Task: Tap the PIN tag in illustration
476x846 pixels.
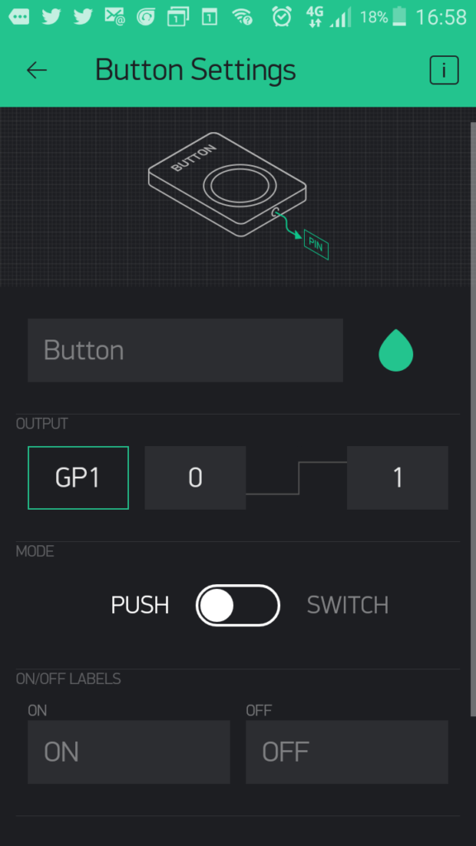Action: pos(317,245)
